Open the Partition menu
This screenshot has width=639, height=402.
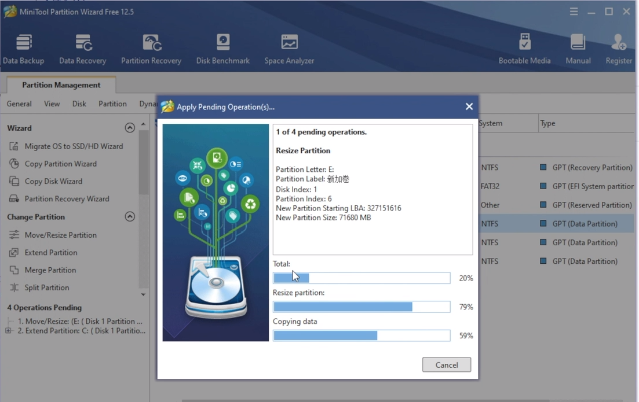112,104
